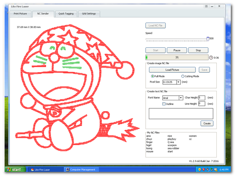
Task: Switch to the Print Picture tab
Action: tap(21, 14)
